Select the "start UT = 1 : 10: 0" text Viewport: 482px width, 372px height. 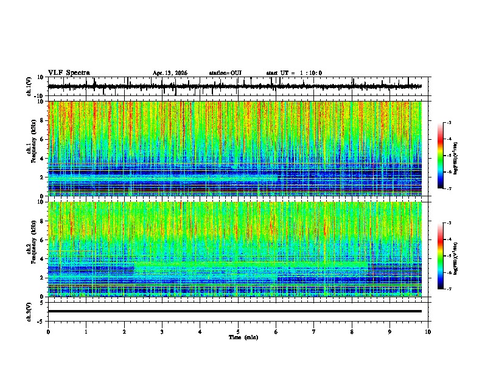click(x=294, y=73)
